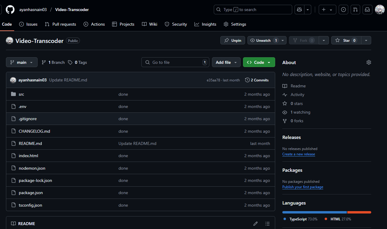
Task: Expand the Star lists dropdown arrow
Action: [x=366, y=40]
